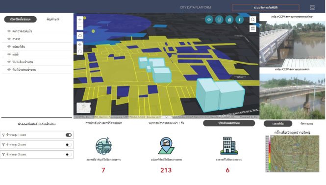Expand the chevron below the map
The image size is (326, 185).
click(166, 117)
